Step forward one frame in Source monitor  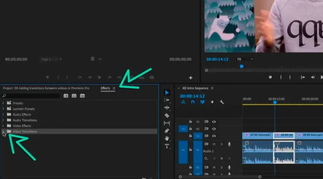110,77
